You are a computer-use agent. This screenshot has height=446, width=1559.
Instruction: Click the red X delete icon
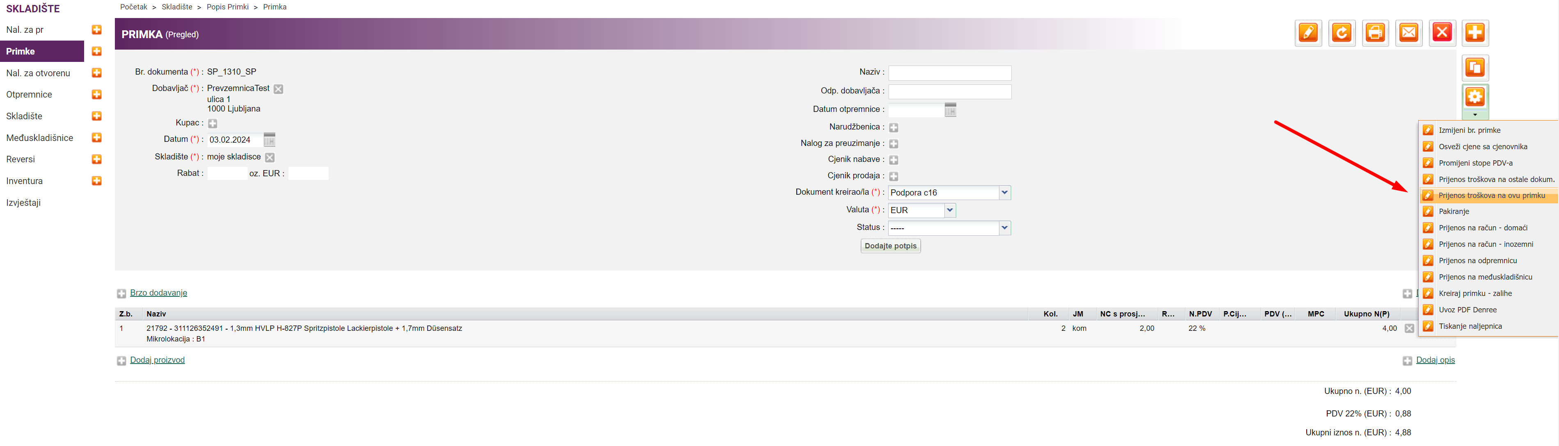[1442, 33]
